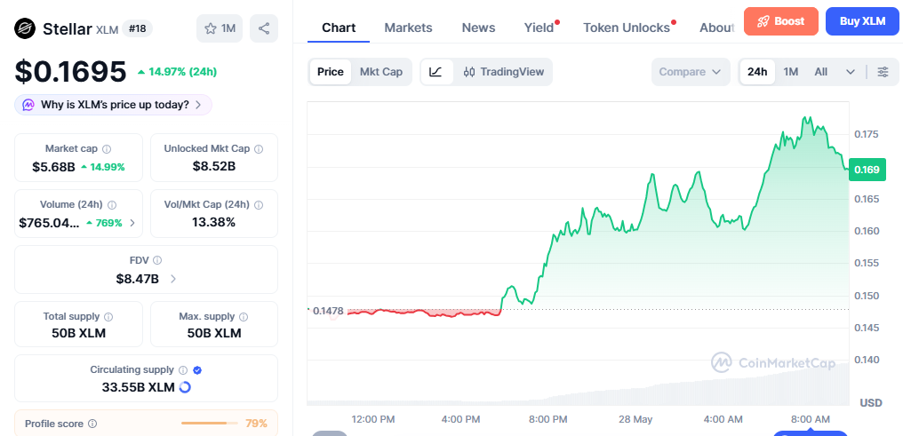Viewport: 903px width, 436px height.
Task: Click the 8:00 PM axis label
Action: click(x=547, y=419)
